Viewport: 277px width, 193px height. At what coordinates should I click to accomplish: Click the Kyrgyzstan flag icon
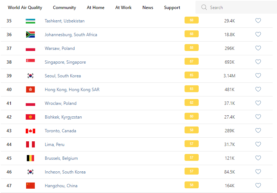[x=30, y=117]
